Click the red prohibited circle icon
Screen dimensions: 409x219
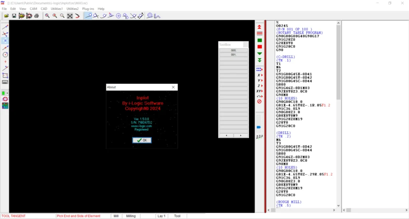259,102
